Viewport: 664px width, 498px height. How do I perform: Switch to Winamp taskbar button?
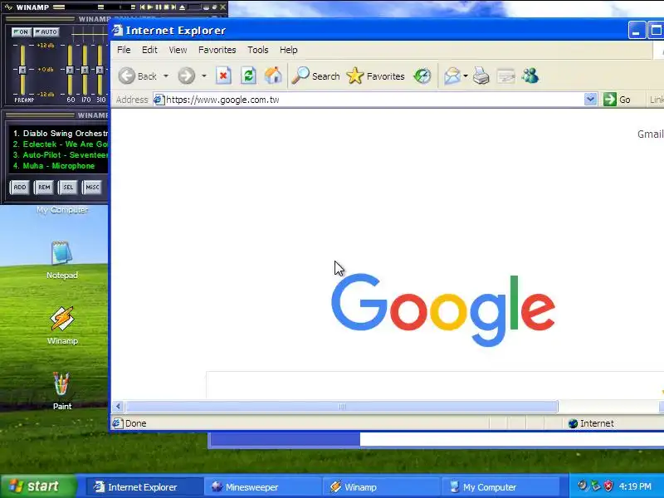(380, 487)
